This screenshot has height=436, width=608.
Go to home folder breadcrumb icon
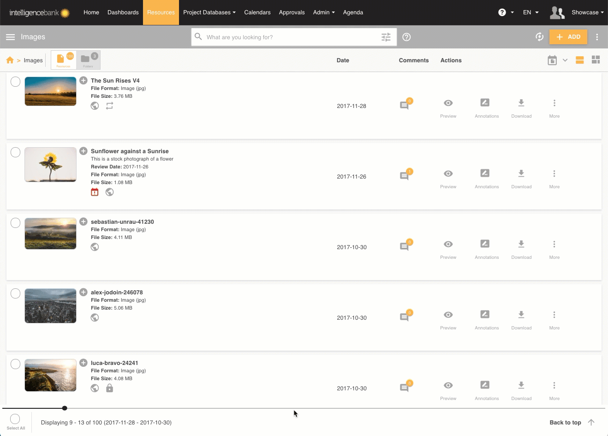point(10,60)
